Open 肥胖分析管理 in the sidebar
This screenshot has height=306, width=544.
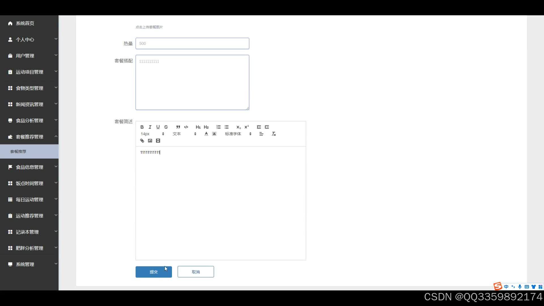pyautogui.click(x=29, y=248)
